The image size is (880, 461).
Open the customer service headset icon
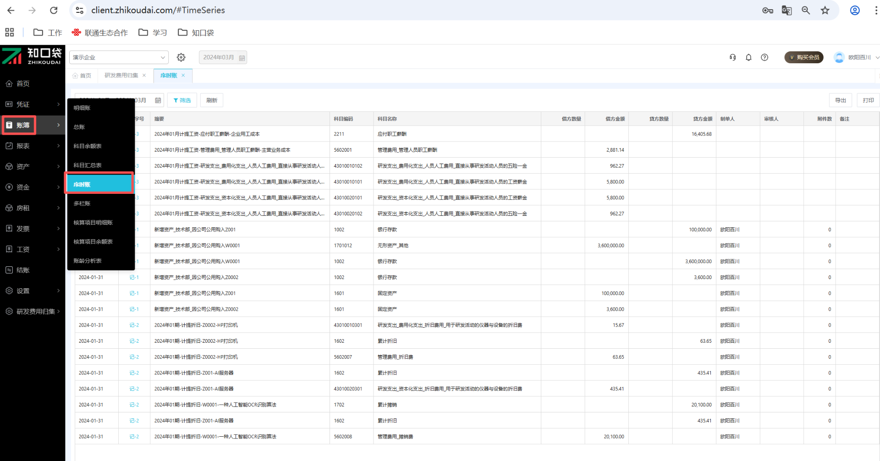click(x=732, y=57)
